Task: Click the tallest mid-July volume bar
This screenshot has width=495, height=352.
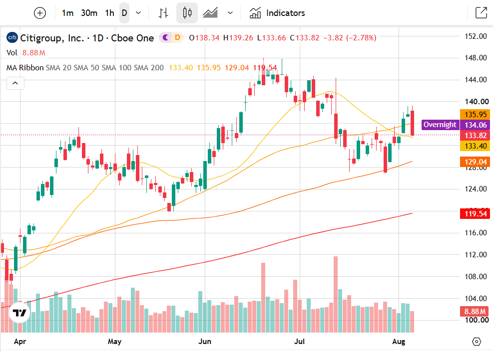Action: click(336, 294)
